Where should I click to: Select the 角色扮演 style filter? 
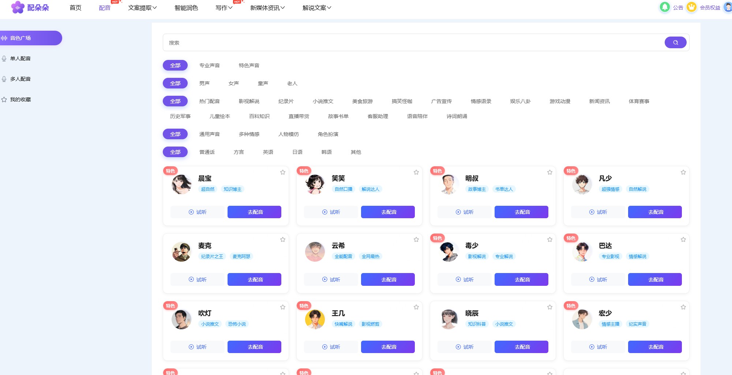[x=328, y=134]
